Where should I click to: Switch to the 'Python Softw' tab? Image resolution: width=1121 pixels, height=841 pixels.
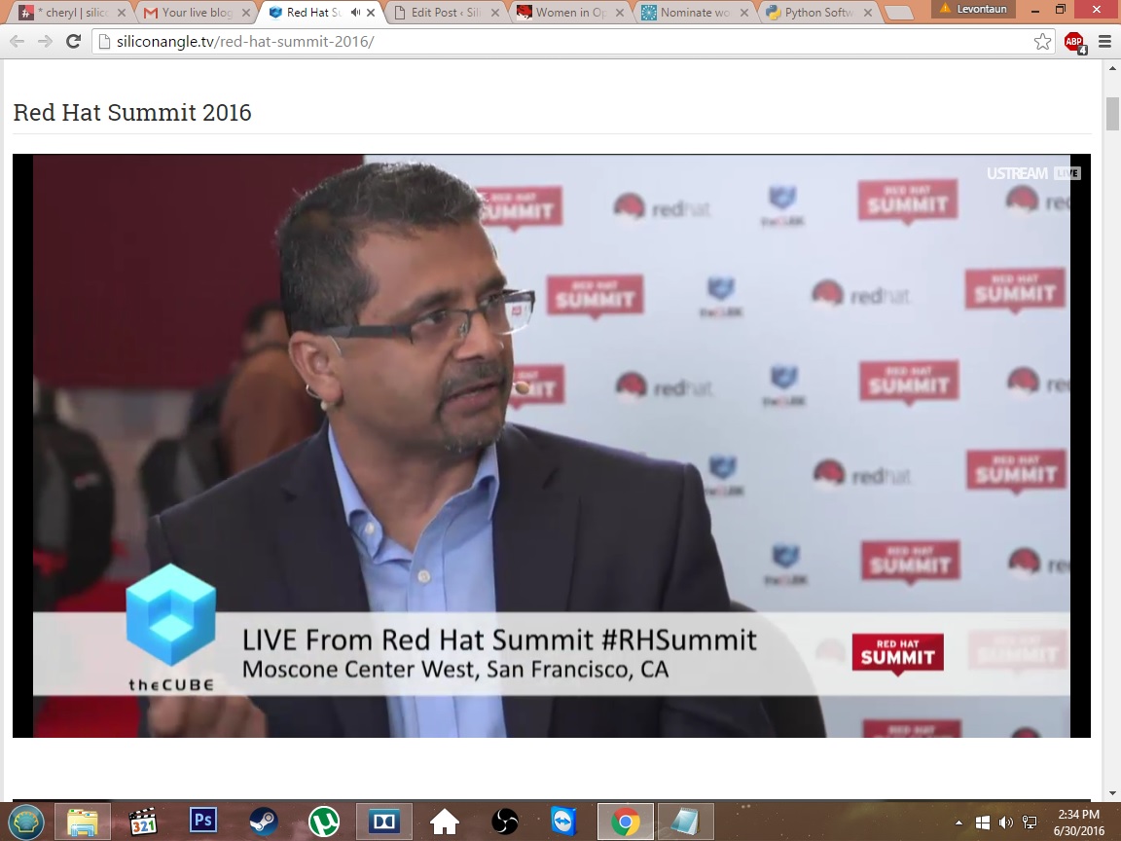[x=819, y=12]
